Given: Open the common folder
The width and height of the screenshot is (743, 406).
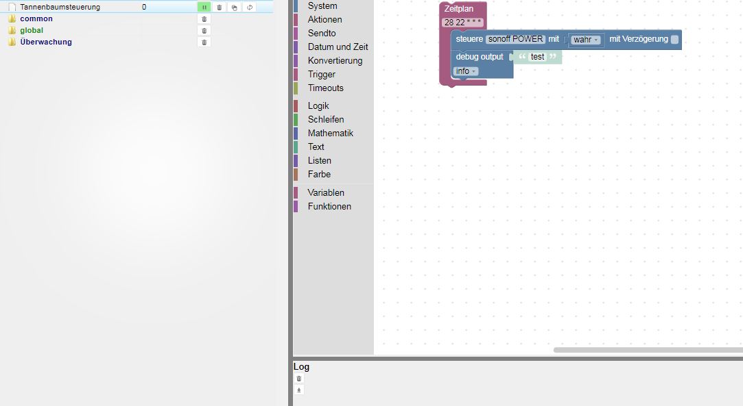Looking at the screenshot, I should 36,19.
